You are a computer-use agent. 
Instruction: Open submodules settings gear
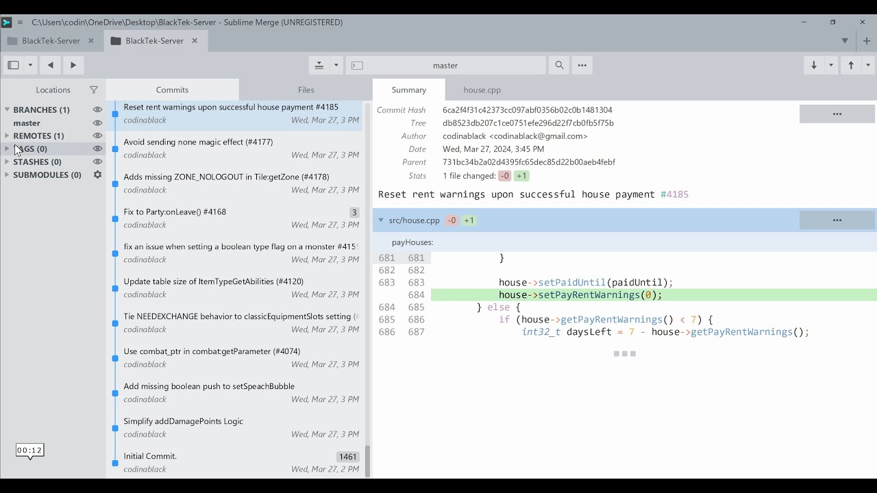click(x=97, y=175)
